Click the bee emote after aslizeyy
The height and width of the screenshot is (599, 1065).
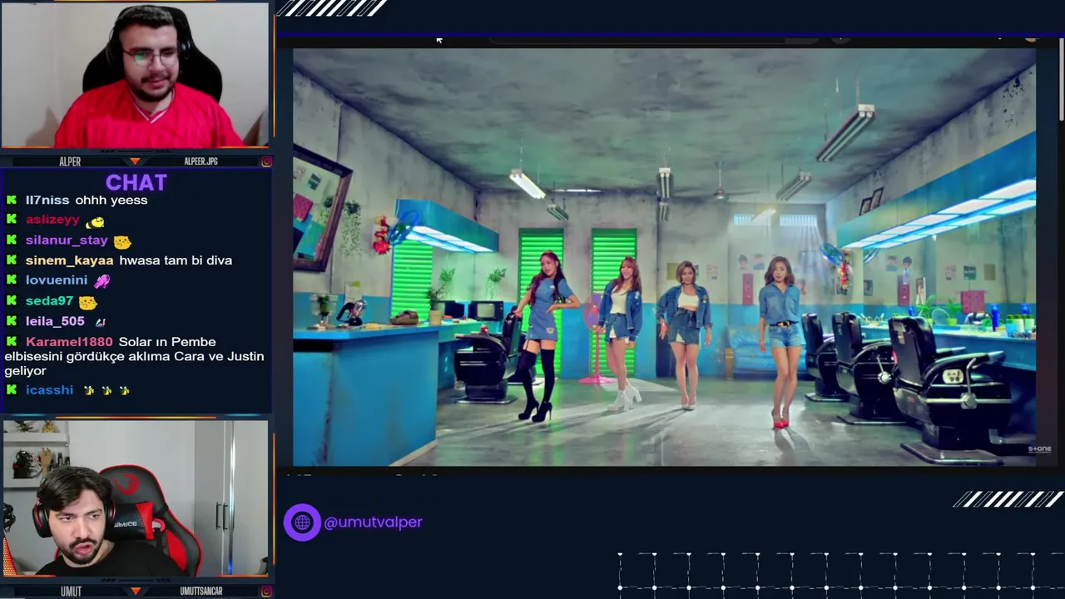click(96, 221)
